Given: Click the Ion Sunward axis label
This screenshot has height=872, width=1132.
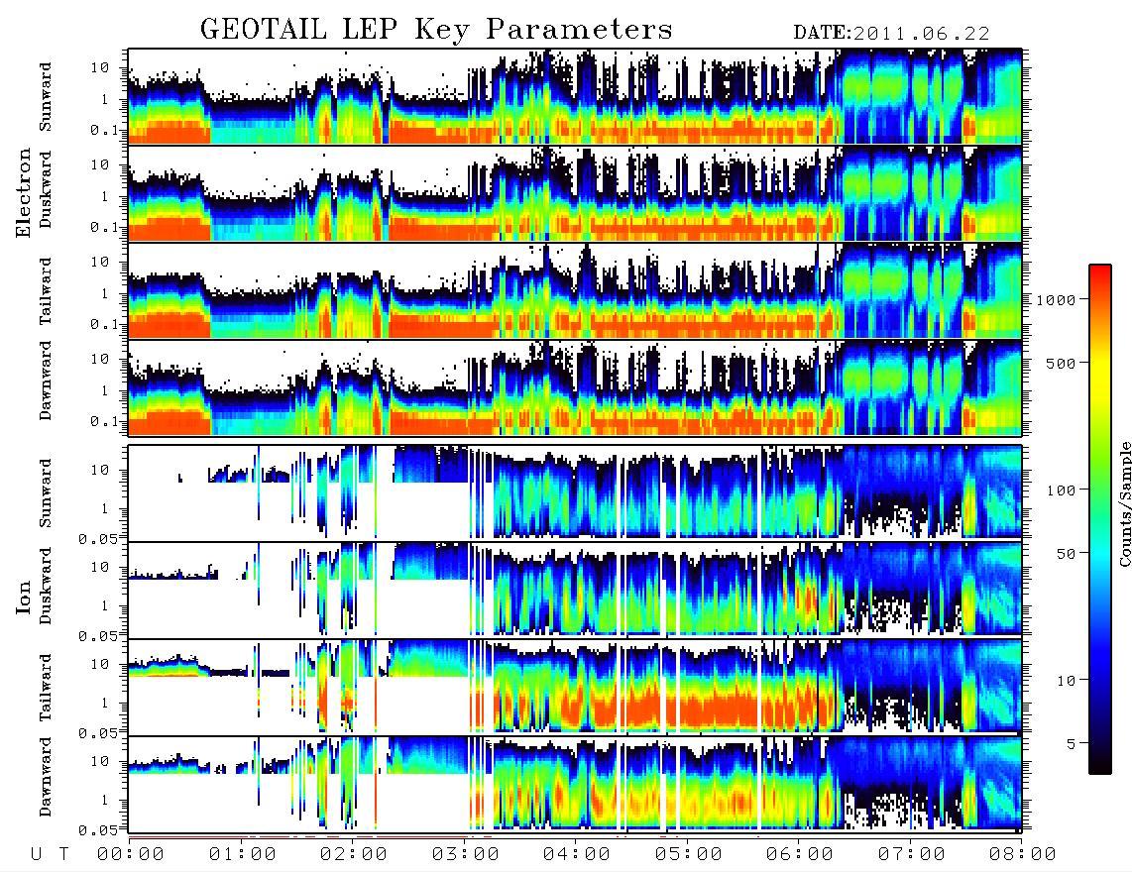Looking at the screenshot, I should 46,492.
